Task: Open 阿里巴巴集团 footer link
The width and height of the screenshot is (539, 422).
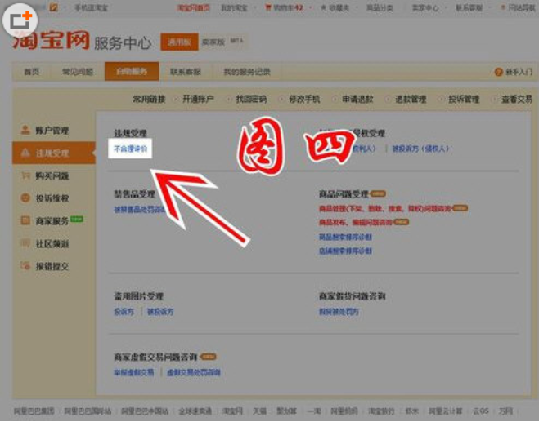Action: [34, 411]
